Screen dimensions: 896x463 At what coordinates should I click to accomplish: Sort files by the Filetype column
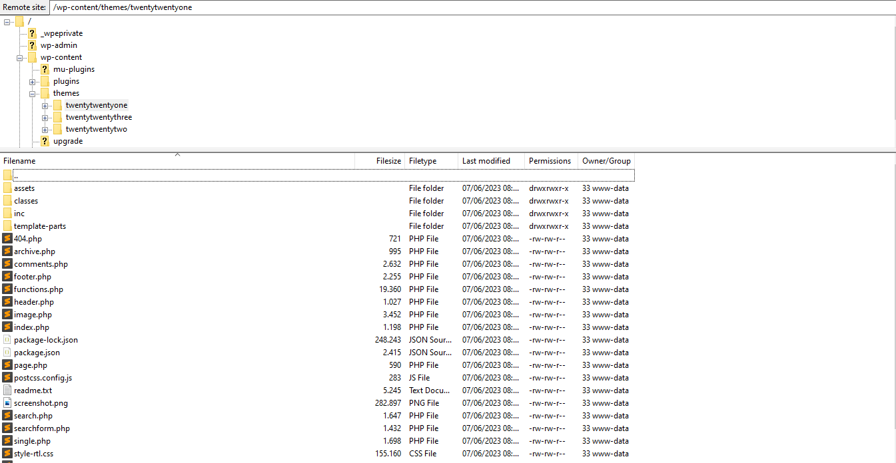(432, 161)
